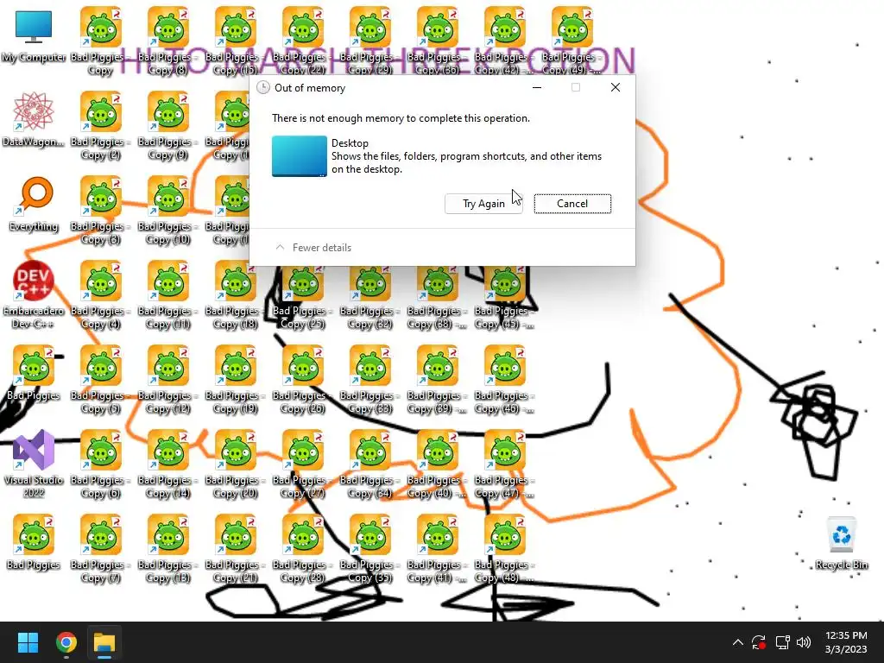Select the Bad Piggies - Copy (10) shortcut
The image size is (884, 663).
(167, 210)
